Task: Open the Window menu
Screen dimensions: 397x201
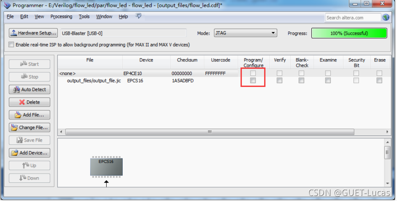Action: click(x=104, y=16)
